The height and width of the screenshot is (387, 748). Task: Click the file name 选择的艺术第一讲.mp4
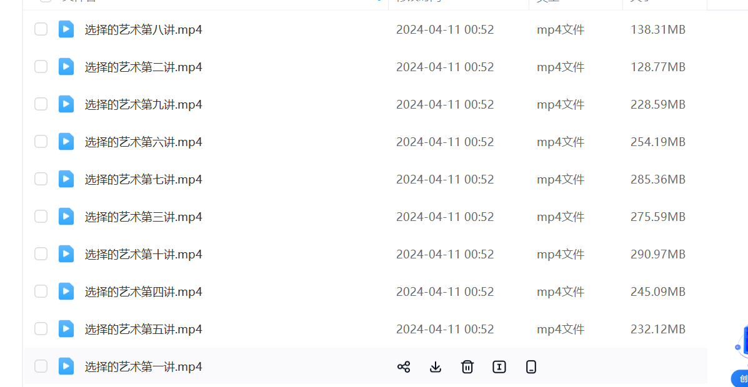pos(143,366)
